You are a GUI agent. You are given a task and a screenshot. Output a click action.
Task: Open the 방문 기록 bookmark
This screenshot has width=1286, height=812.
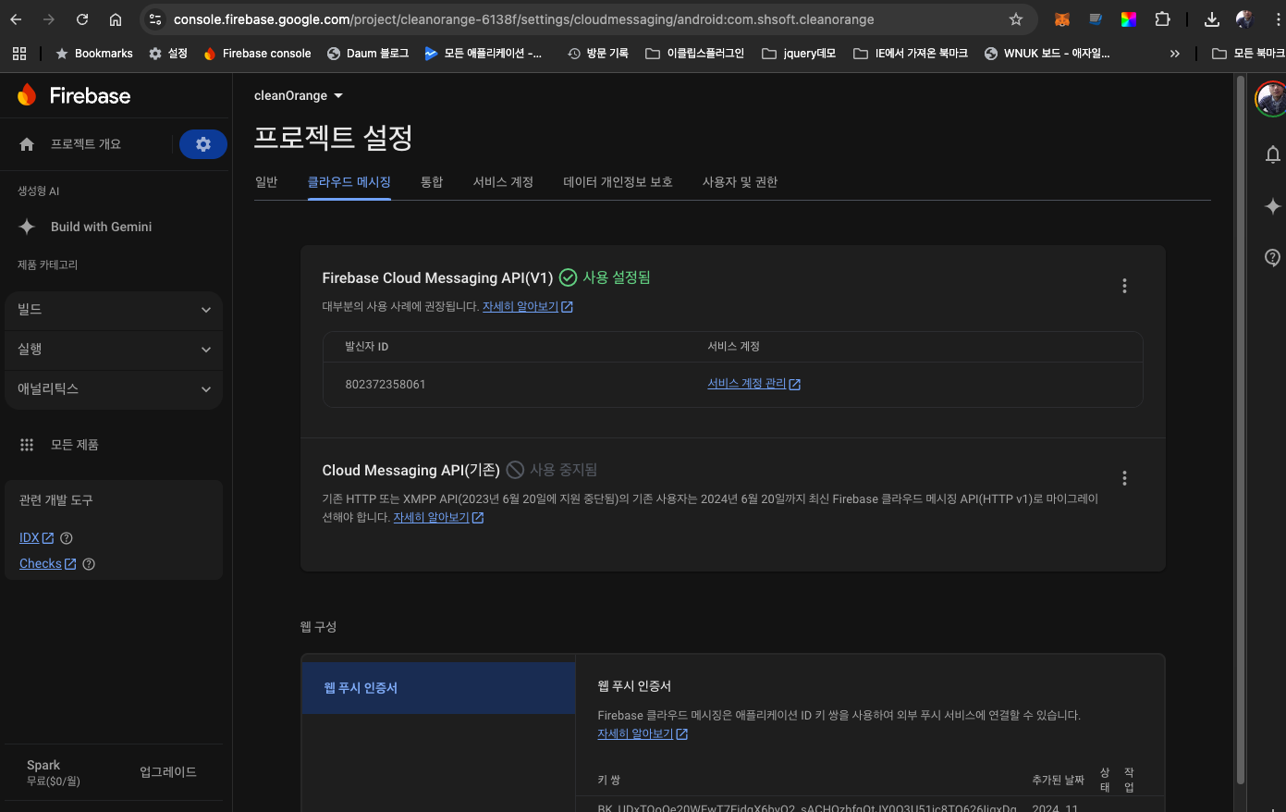click(x=598, y=54)
